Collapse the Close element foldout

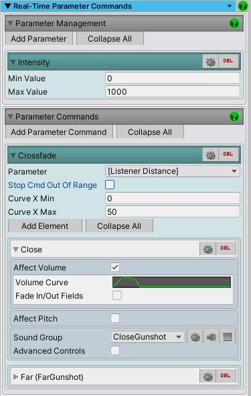(15, 250)
